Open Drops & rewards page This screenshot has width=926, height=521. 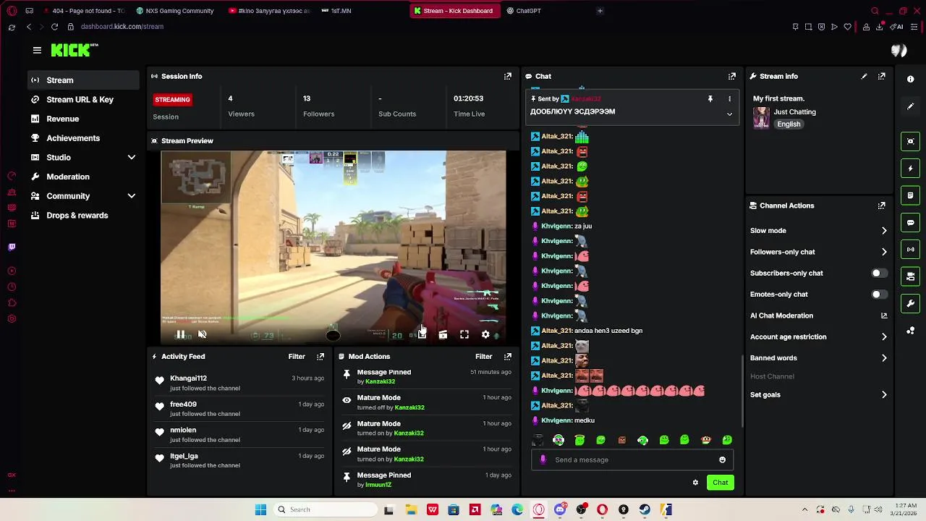pos(83,216)
